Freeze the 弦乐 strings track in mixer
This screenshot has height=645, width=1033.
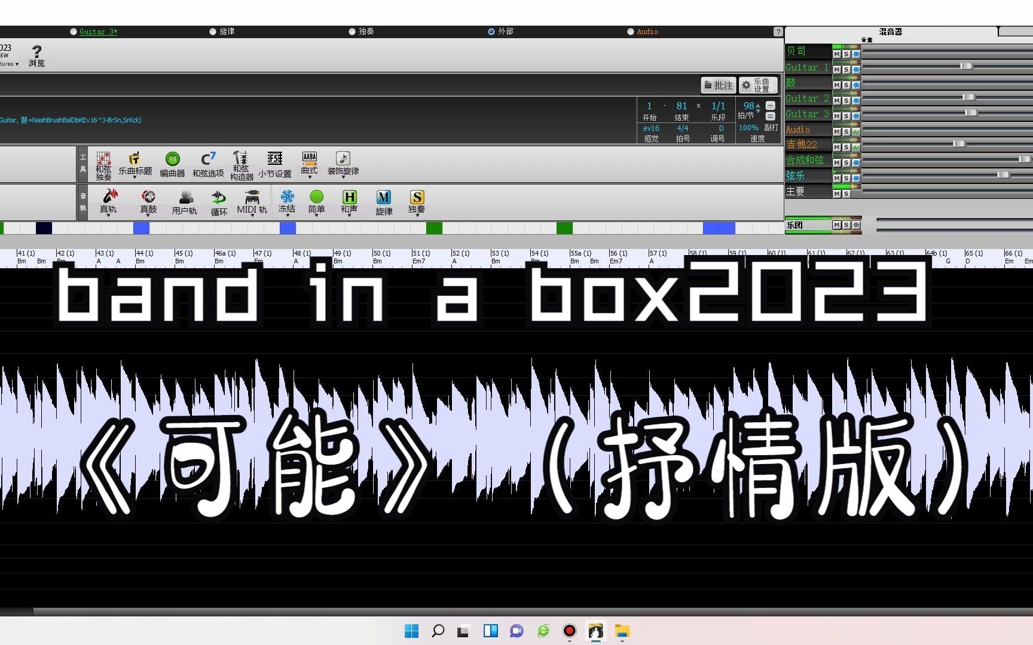pos(856,178)
